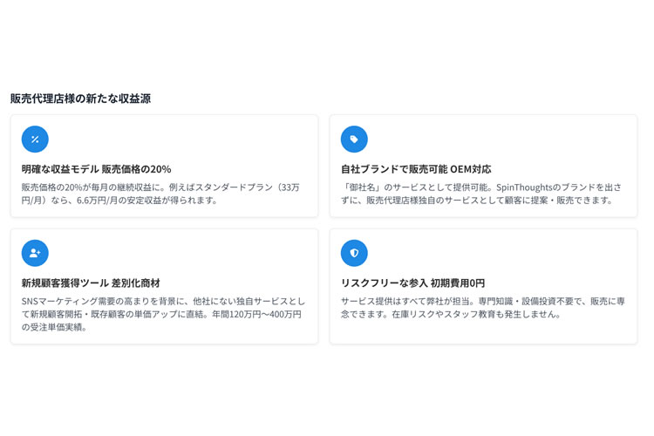
Task: Select the 明確な収益モデル heading text
Action: [59, 169]
